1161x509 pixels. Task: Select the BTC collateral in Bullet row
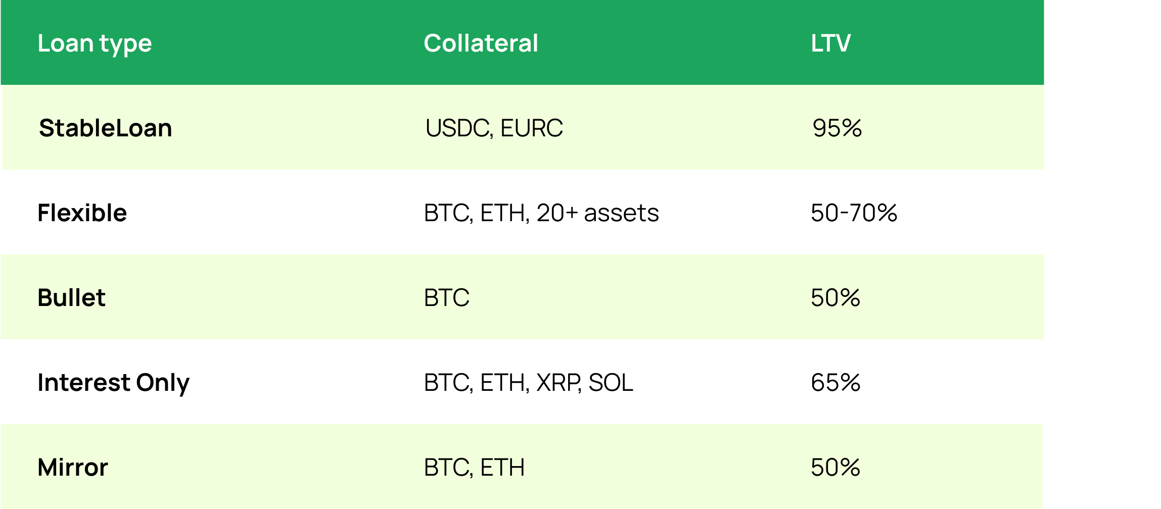point(446,298)
